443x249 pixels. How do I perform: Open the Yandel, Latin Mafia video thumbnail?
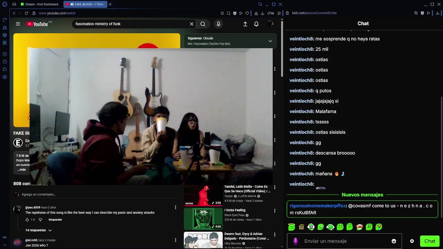(x=203, y=195)
